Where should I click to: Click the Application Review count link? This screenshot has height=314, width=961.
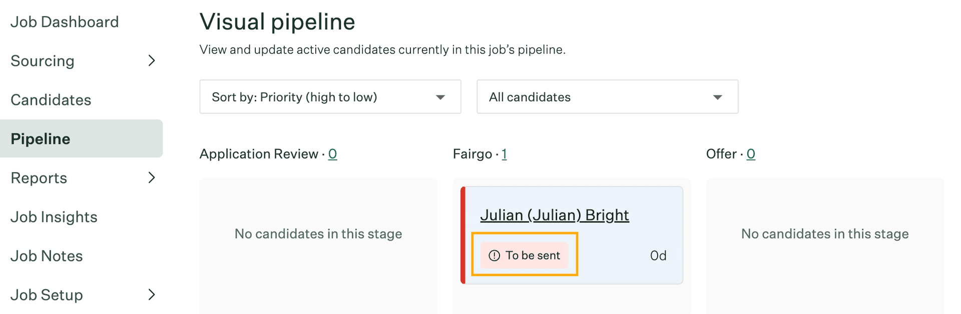332,154
